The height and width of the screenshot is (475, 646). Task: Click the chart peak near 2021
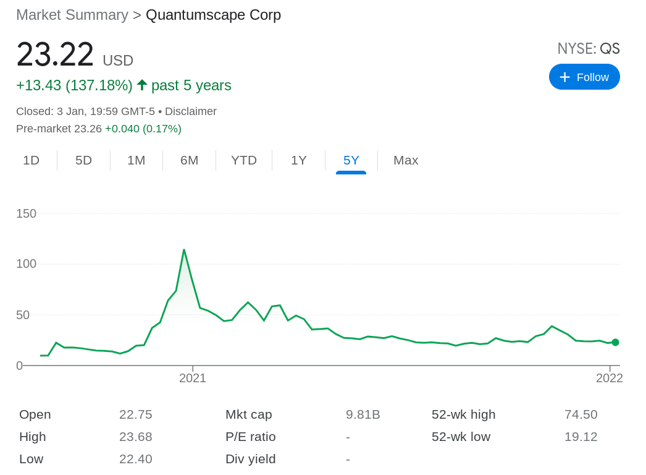184,250
